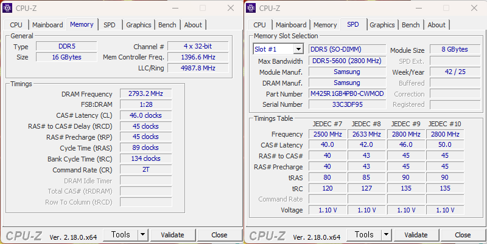Click the empty Buffered field
This screenshot has width=487, height=244.
[x=455, y=83]
